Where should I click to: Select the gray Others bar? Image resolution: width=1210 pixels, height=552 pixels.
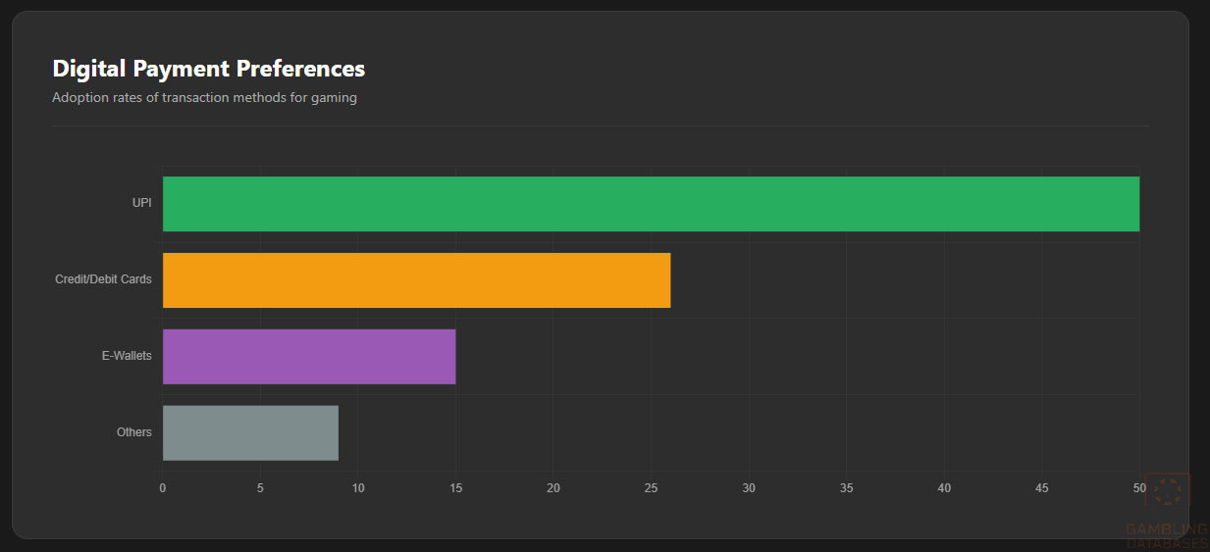point(250,432)
